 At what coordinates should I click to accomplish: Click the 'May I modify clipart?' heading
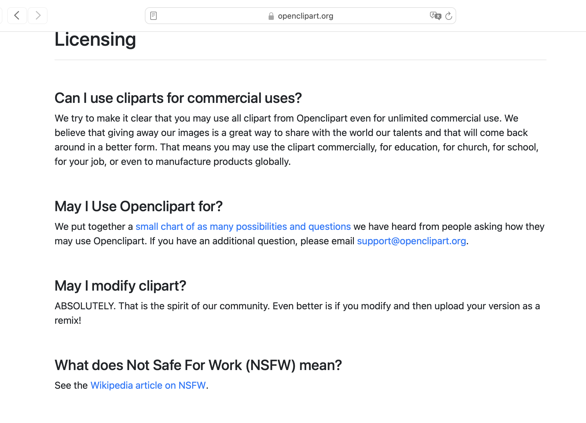click(120, 286)
